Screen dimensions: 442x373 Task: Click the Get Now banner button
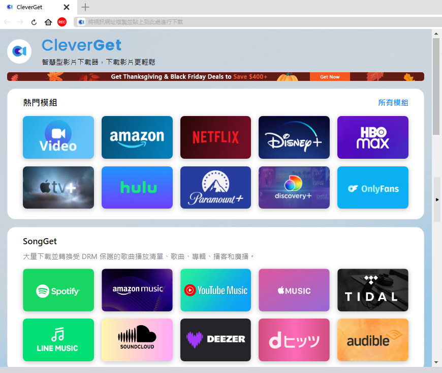click(330, 77)
